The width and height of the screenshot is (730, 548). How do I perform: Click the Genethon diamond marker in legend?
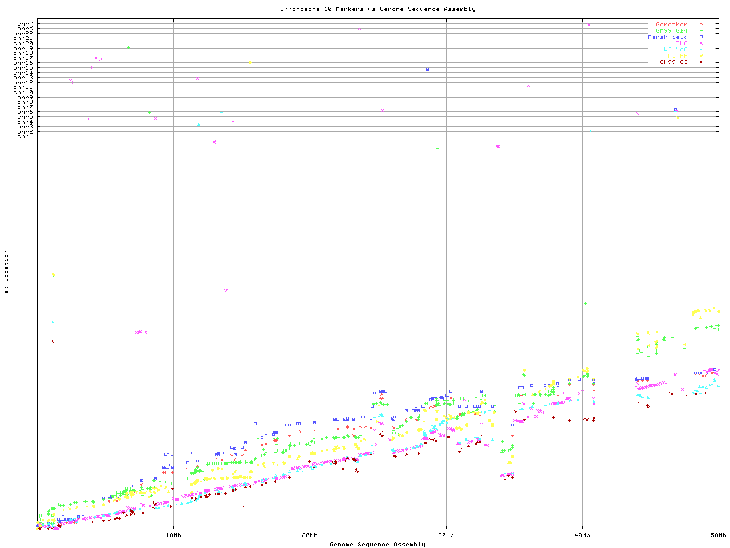click(x=701, y=25)
